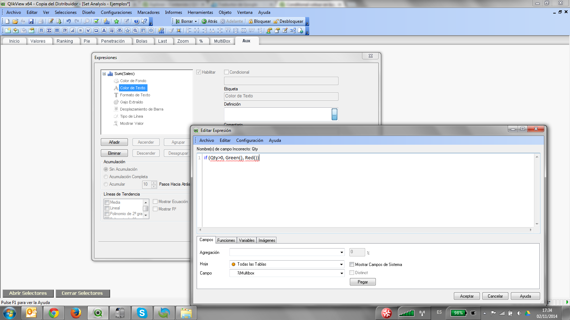The height and width of the screenshot is (320, 570).
Task: Create a List Box object
Action: [x=41, y=31]
